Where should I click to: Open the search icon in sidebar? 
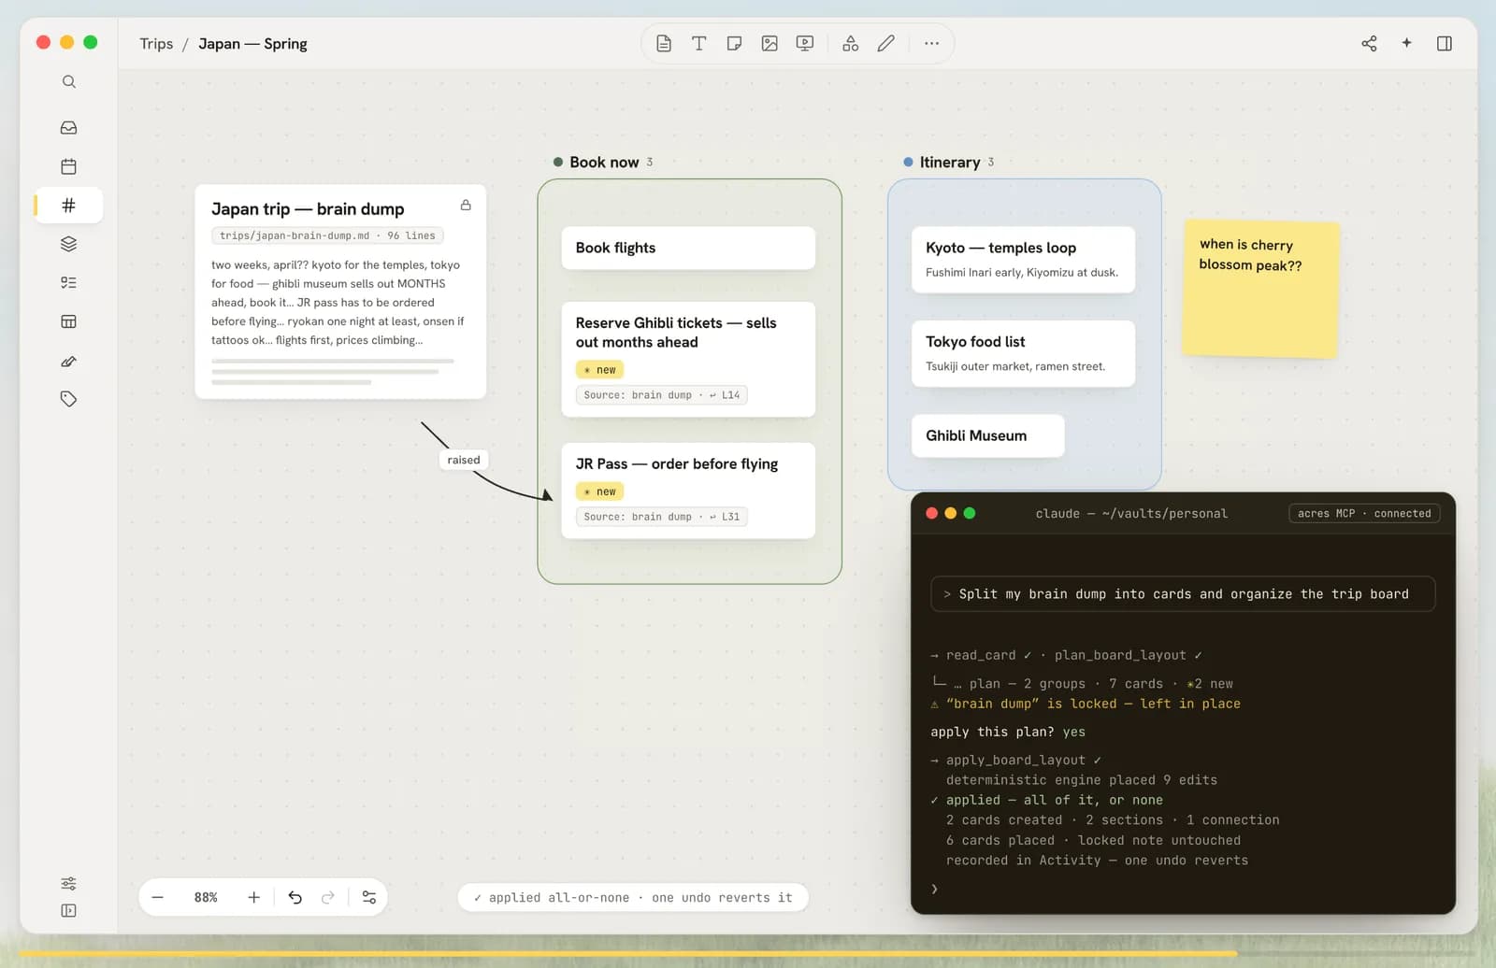68,82
